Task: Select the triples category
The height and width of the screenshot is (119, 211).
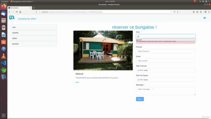Action: coord(34,38)
